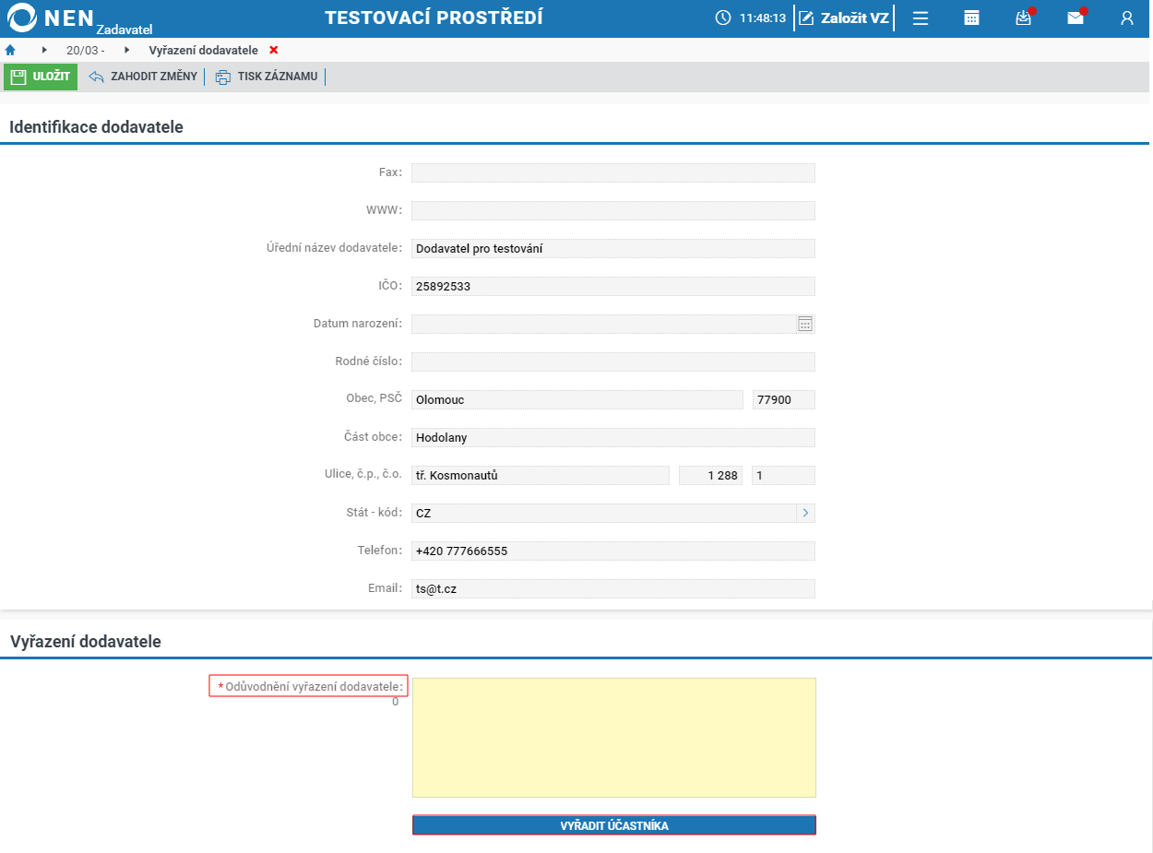Image resolution: width=1153 pixels, height=853 pixels.
Task: Go to 20/03 breadcrumb item
Action: [x=85, y=50]
